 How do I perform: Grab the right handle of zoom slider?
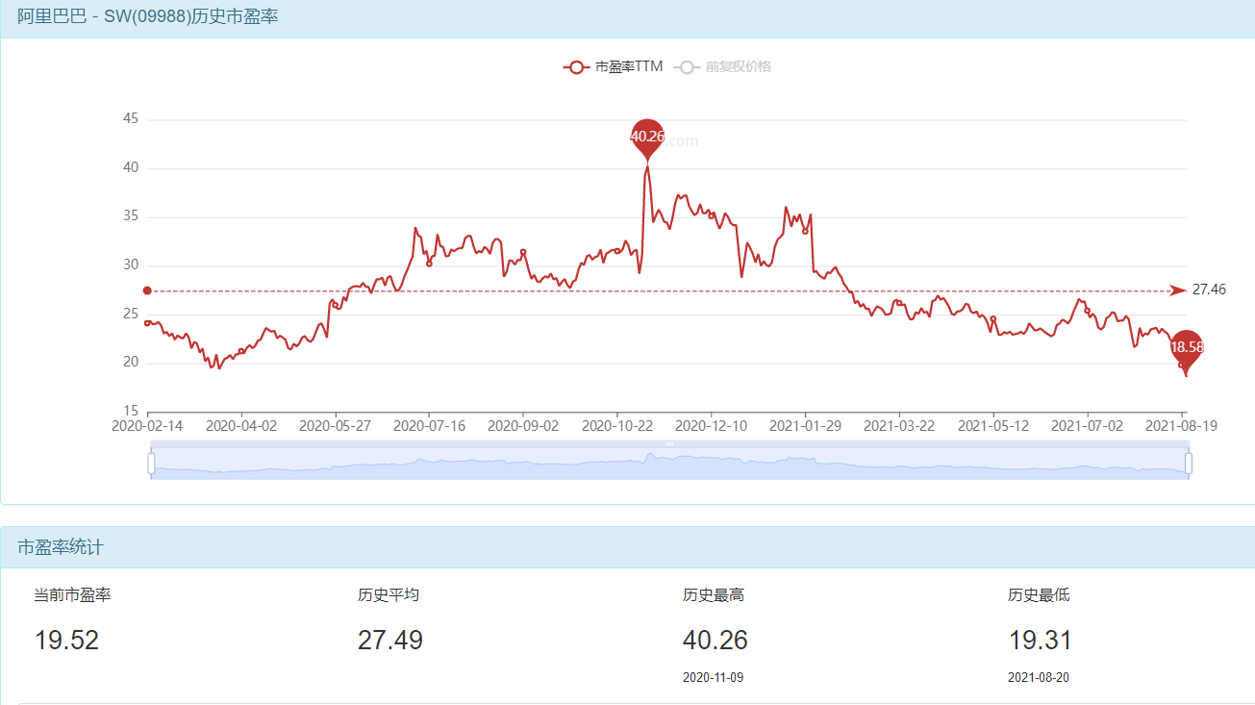pos(1189,463)
